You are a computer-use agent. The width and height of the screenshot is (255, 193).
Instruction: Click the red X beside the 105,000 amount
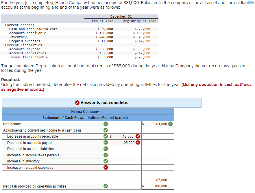coord(138,143)
